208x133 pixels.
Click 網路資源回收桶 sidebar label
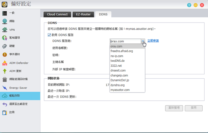[x=19, y=79]
